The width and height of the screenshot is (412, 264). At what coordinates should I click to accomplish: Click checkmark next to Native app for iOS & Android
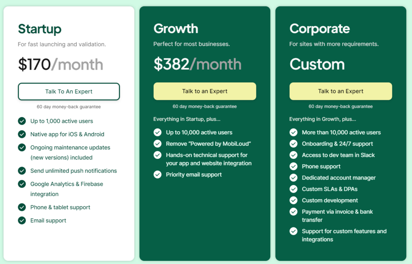click(22, 134)
